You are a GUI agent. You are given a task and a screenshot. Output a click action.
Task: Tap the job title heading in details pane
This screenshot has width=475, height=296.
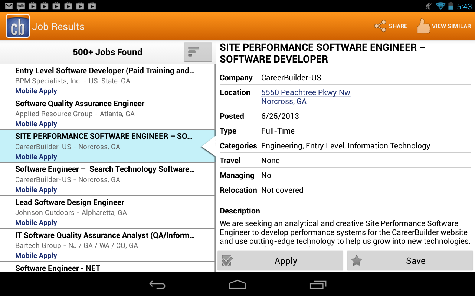(x=322, y=53)
